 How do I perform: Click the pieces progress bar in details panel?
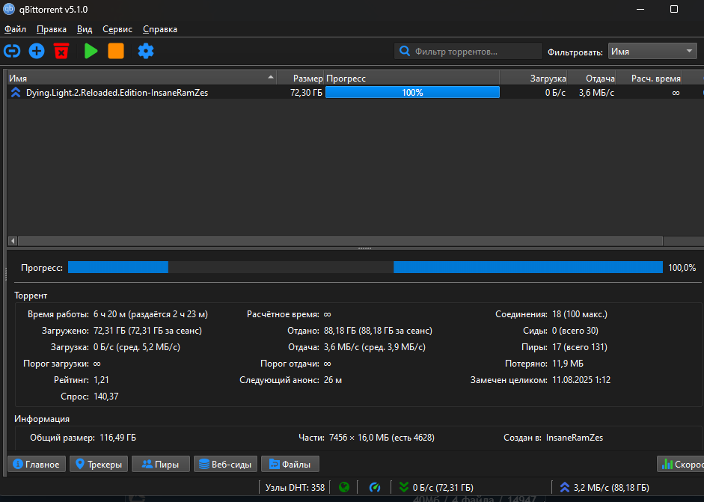click(x=365, y=267)
